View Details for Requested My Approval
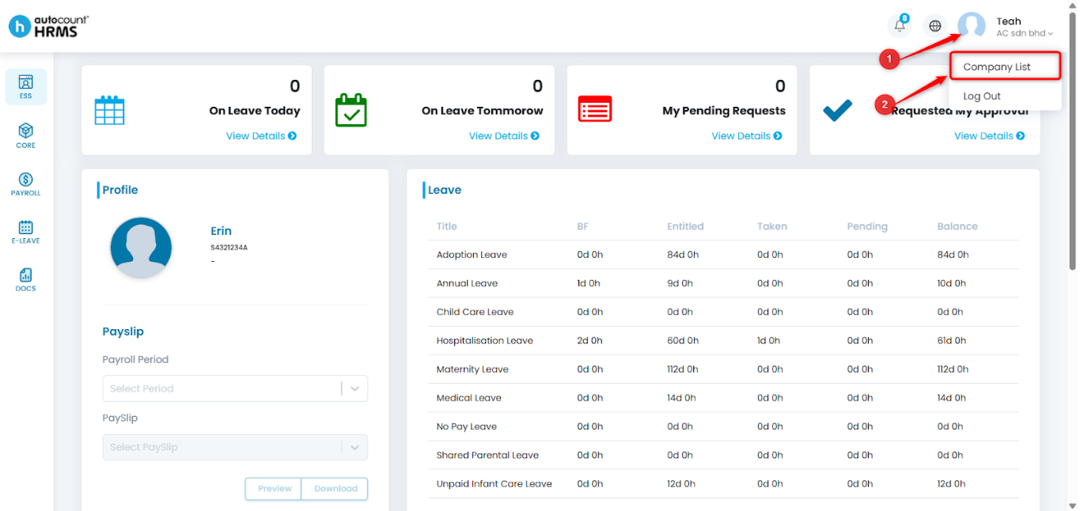 (x=990, y=136)
